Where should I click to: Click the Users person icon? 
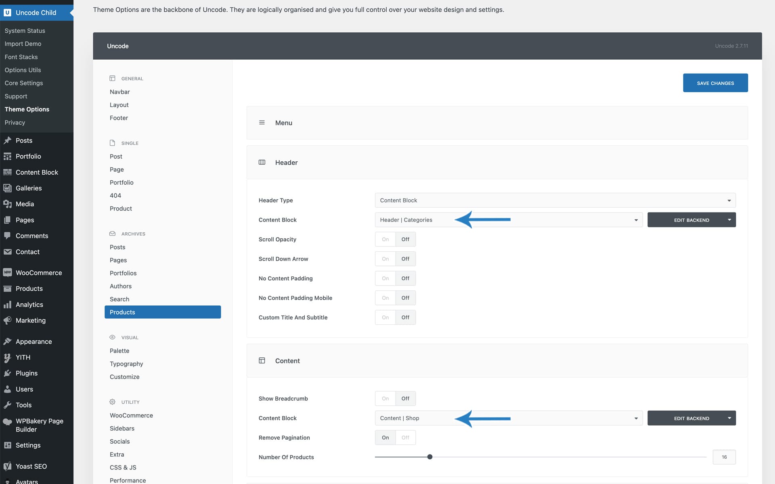(7, 389)
